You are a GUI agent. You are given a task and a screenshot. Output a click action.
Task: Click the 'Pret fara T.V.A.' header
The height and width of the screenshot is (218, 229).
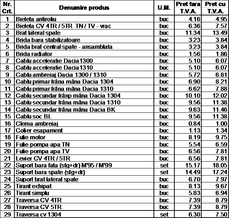(x=188, y=8)
